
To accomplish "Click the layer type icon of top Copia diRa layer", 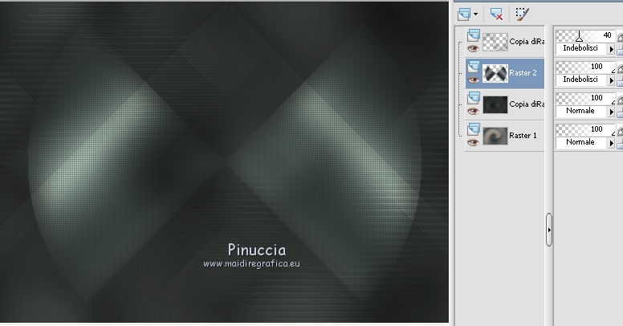I will (473, 35).
